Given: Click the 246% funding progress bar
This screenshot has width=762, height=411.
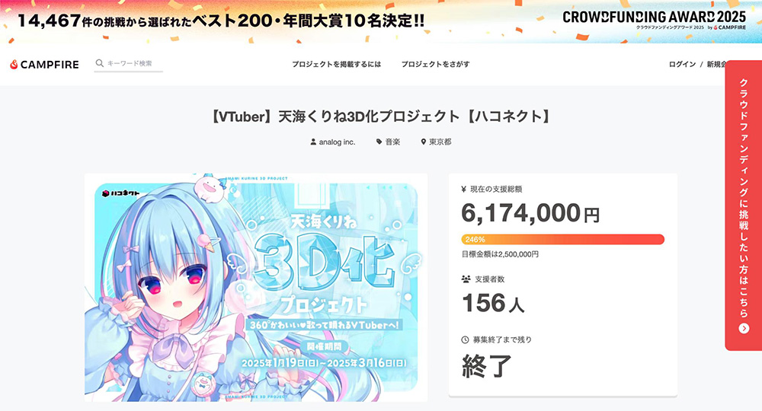Looking at the screenshot, I should [x=563, y=239].
